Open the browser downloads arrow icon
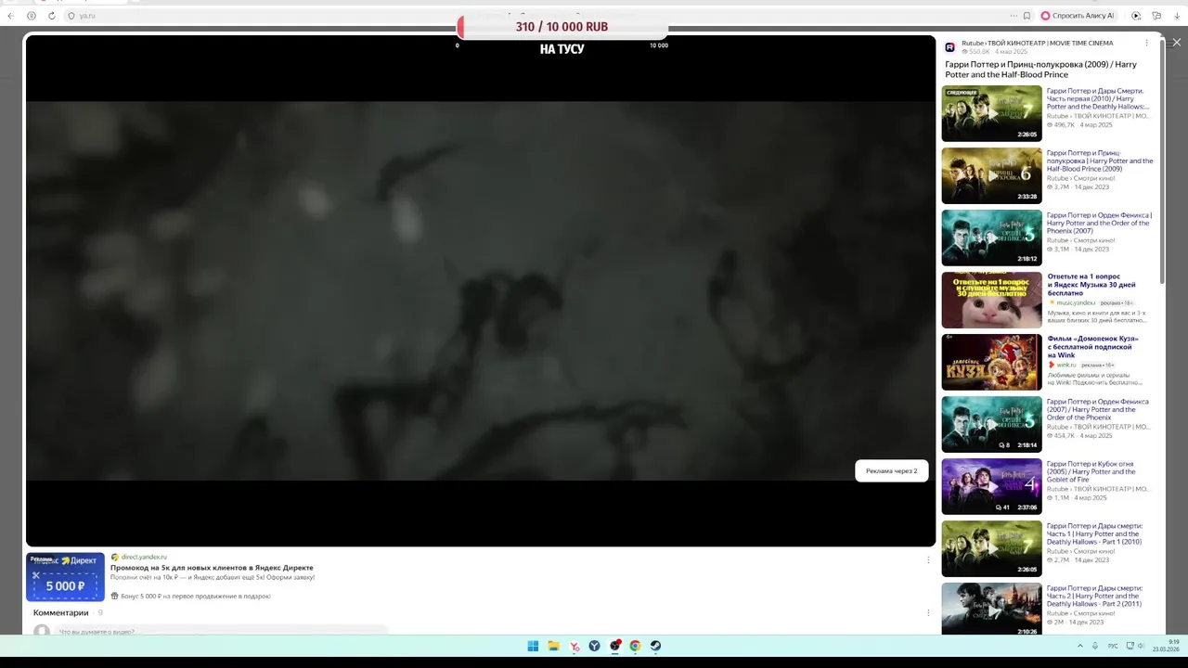Viewport: 1188px width, 668px height. [1177, 16]
